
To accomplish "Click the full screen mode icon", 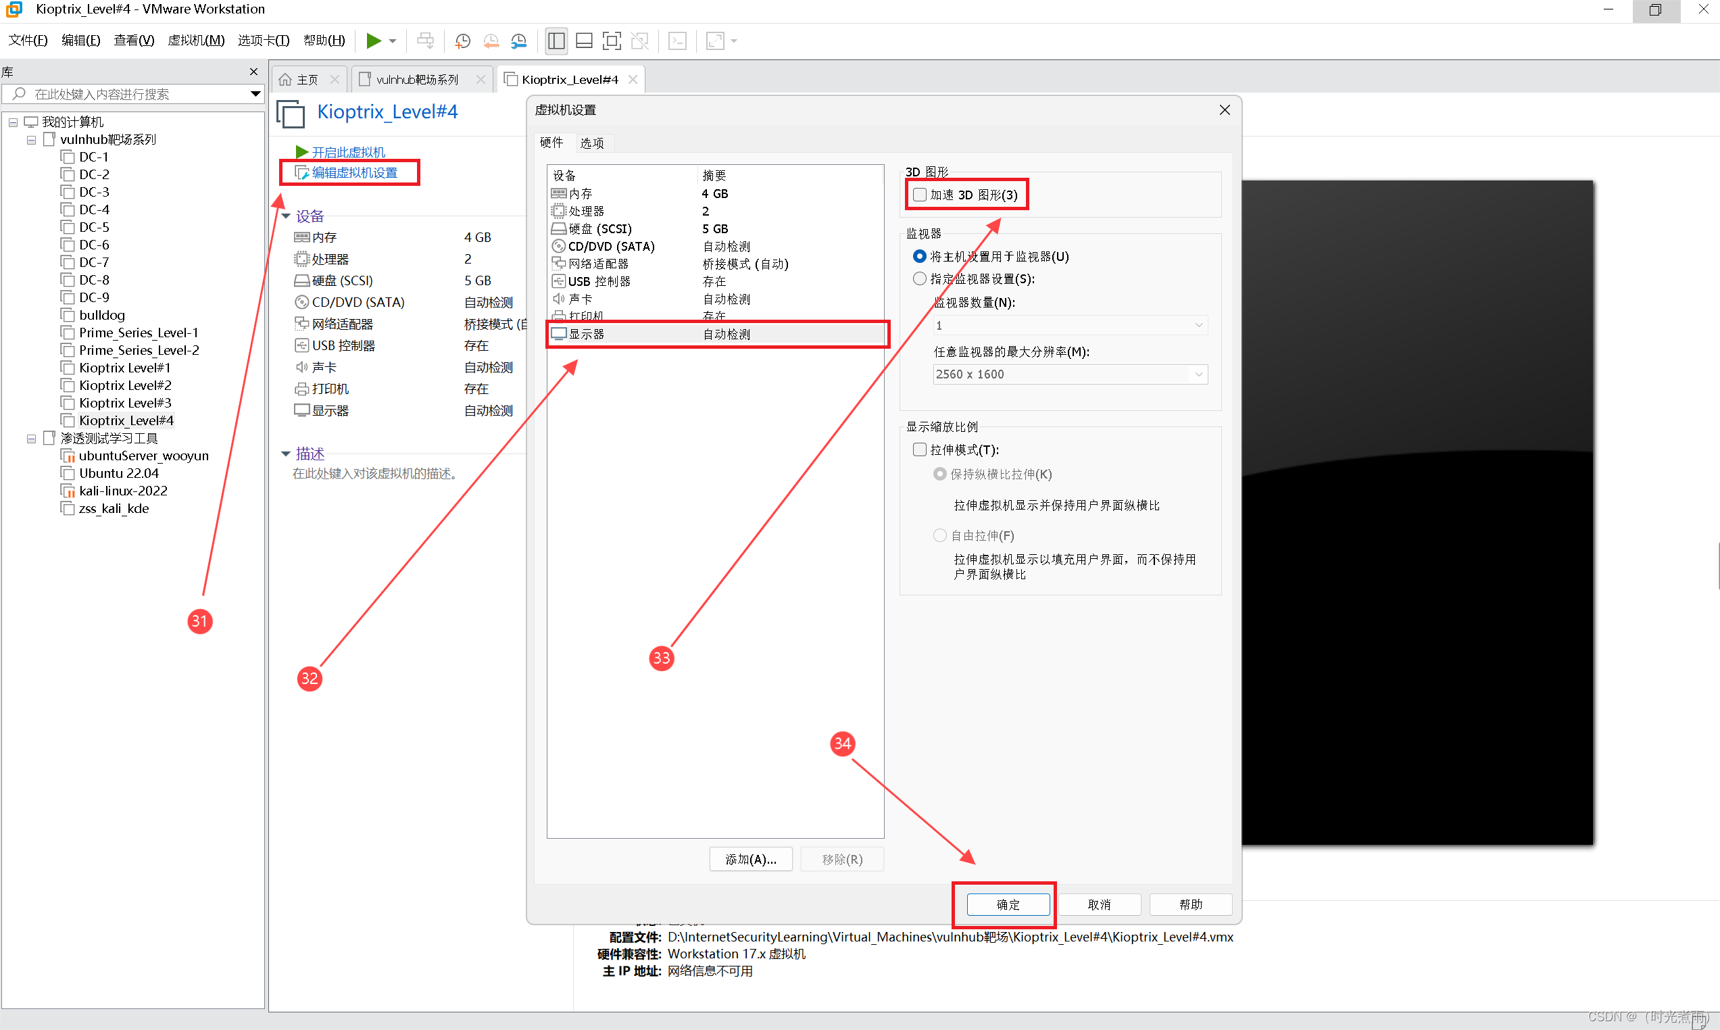I will point(611,41).
